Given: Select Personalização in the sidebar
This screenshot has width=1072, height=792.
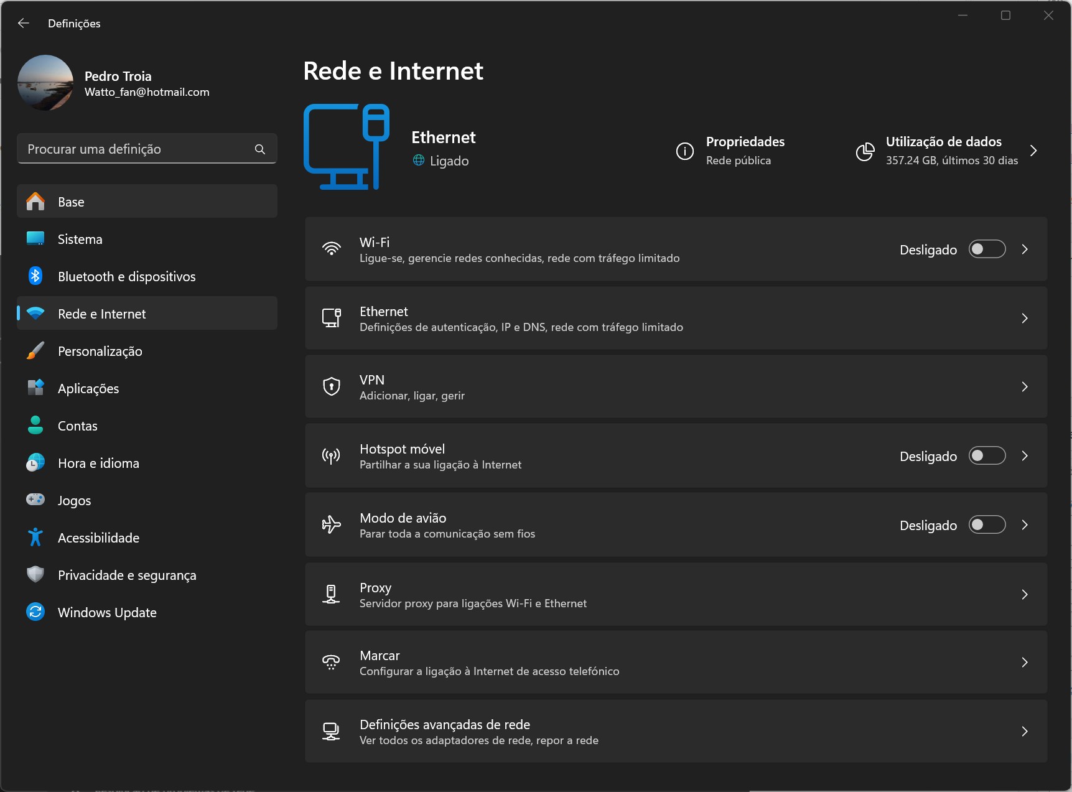Looking at the screenshot, I should (x=100, y=351).
